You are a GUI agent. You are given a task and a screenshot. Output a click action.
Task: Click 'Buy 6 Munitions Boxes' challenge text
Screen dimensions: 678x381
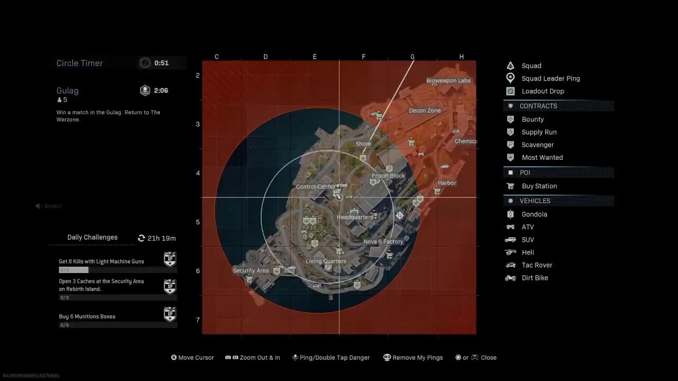87,316
